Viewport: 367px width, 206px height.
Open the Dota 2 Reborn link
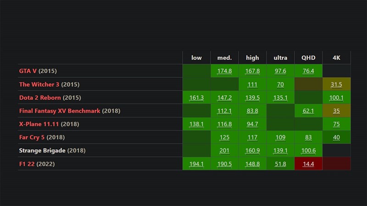[40, 98]
